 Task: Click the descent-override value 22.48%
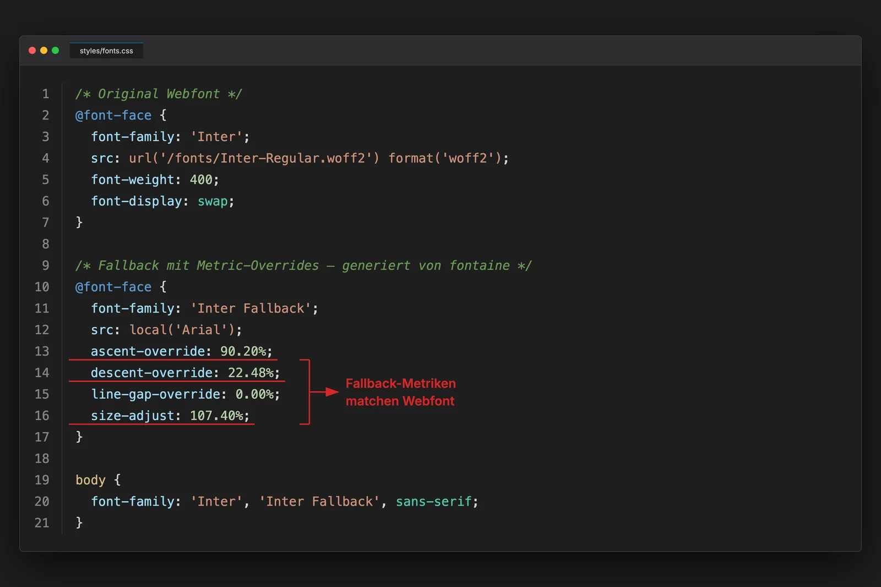(251, 373)
